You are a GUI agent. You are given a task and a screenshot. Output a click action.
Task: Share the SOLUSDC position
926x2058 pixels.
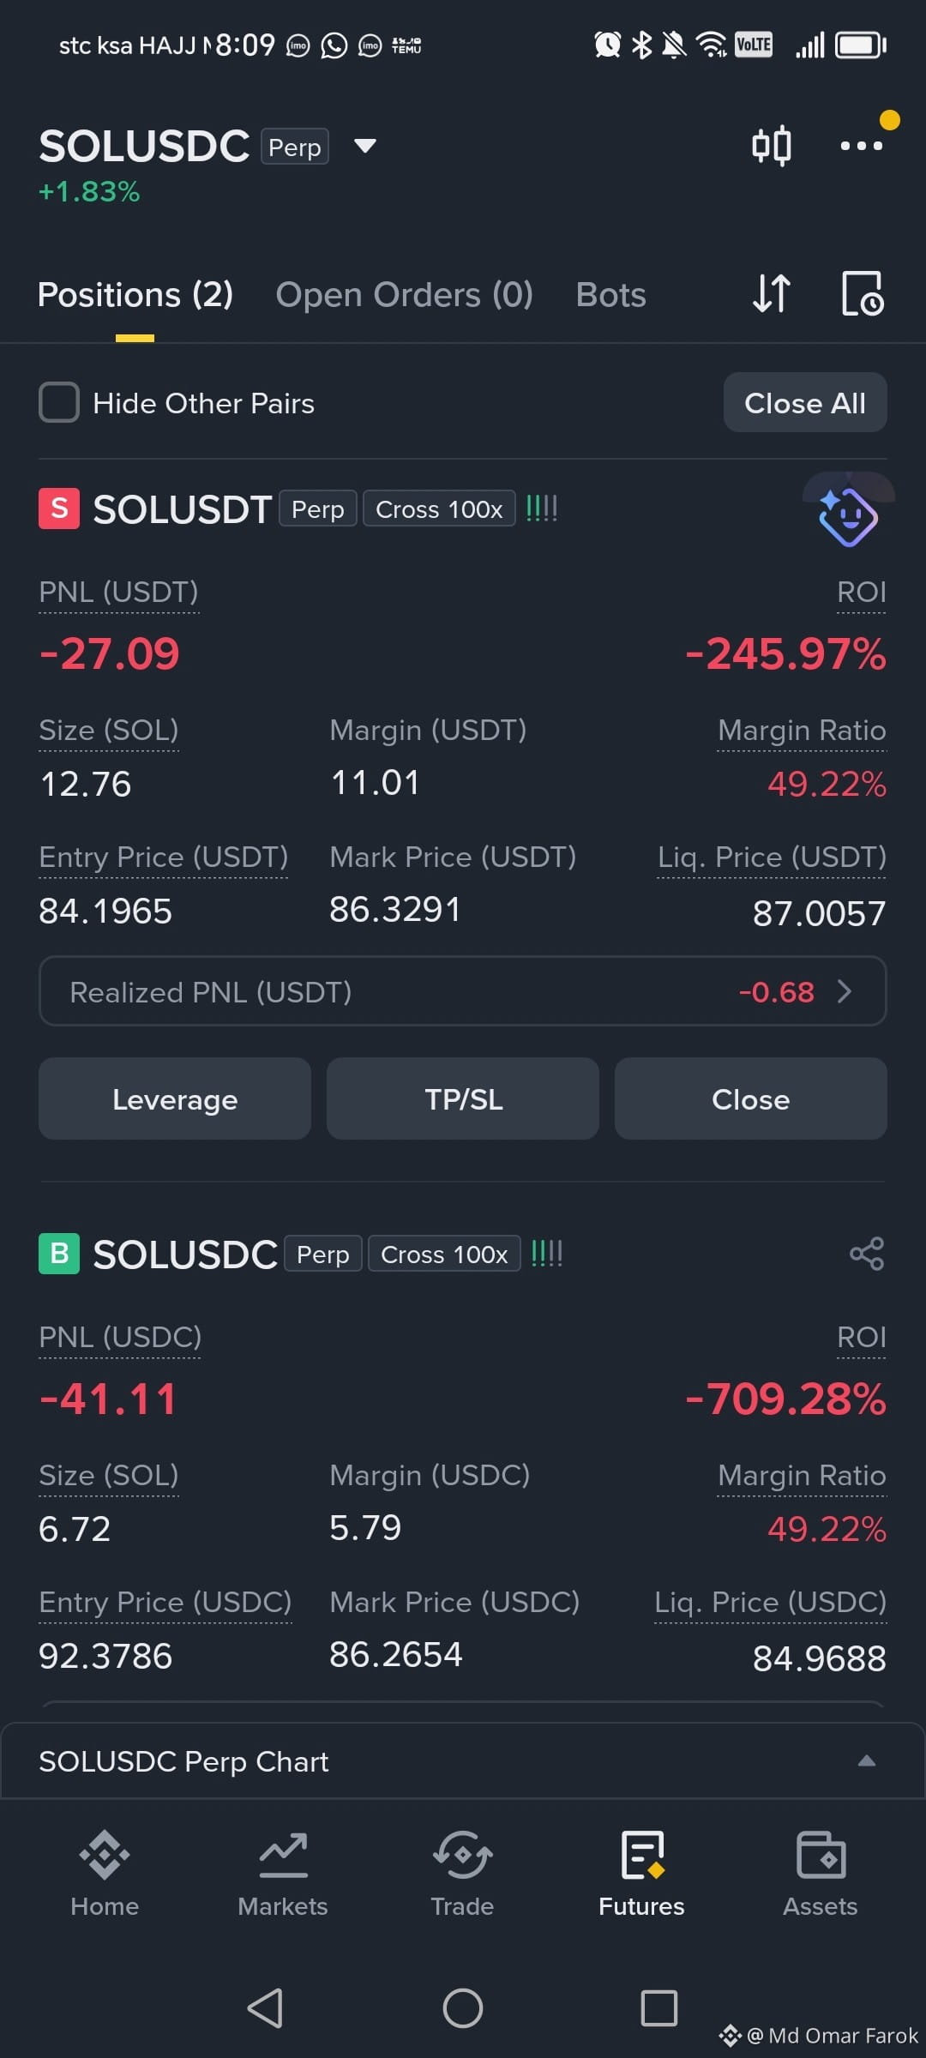pyautogui.click(x=866, y=1254)
